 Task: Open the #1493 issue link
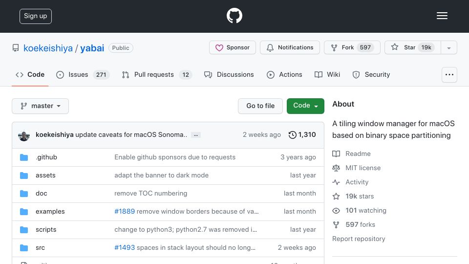pos(125,247)
